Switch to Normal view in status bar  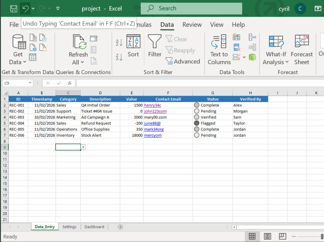click(x=252, y=237)
